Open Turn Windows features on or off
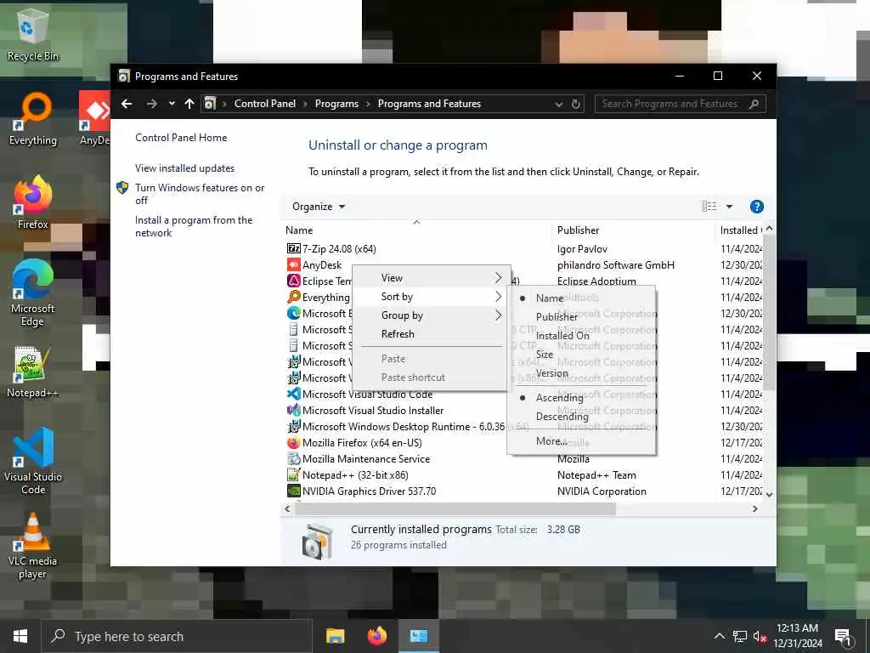 tap(200, 194)
